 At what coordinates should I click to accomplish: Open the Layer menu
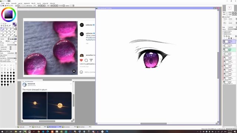tap(20, 3)
